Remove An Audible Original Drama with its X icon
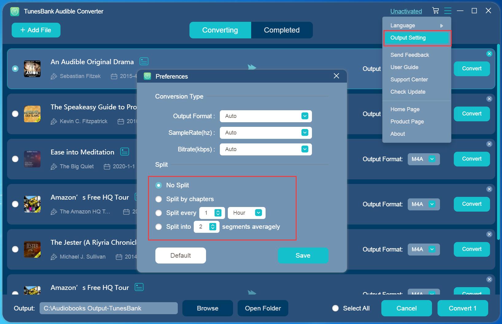The image size is (502, 324). click(x=489, y=54)
